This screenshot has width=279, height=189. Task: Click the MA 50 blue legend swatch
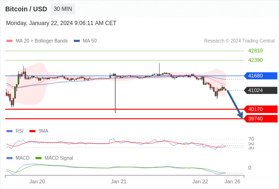77,41
